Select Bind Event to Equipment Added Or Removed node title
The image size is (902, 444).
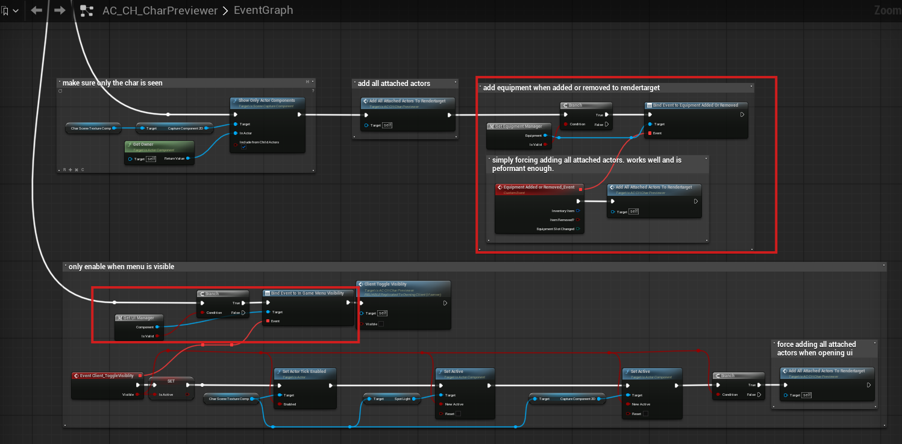(695, 105)
